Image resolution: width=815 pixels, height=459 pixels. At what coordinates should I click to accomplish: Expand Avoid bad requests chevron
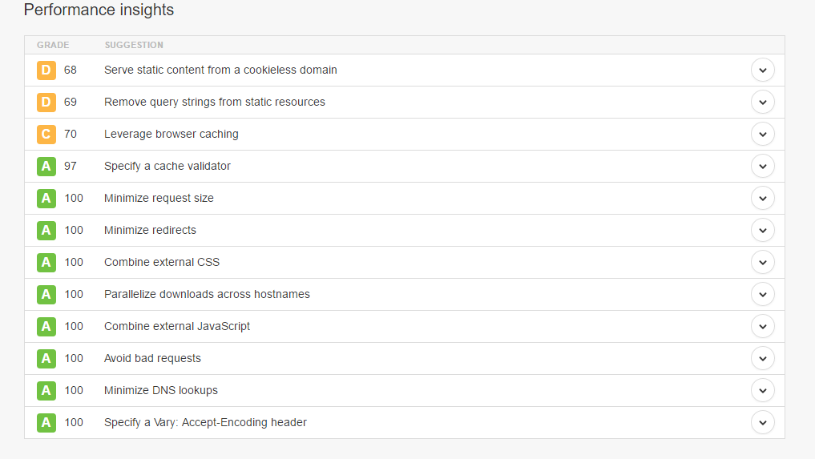762,359
